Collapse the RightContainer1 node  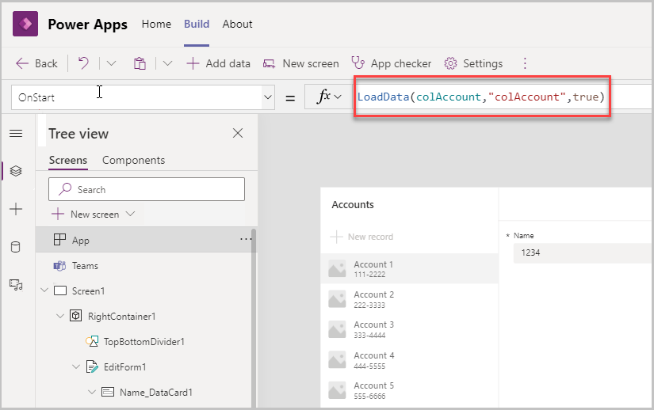(x=60, y=317)
